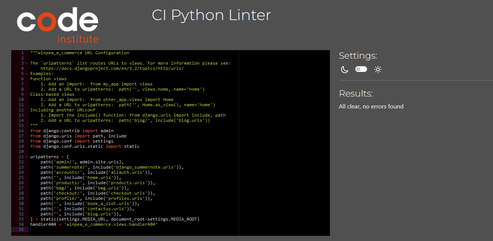Collapse the fold arrow on line 5
The height and width of the screenshot is (241, 493).
tap(26, 74)
